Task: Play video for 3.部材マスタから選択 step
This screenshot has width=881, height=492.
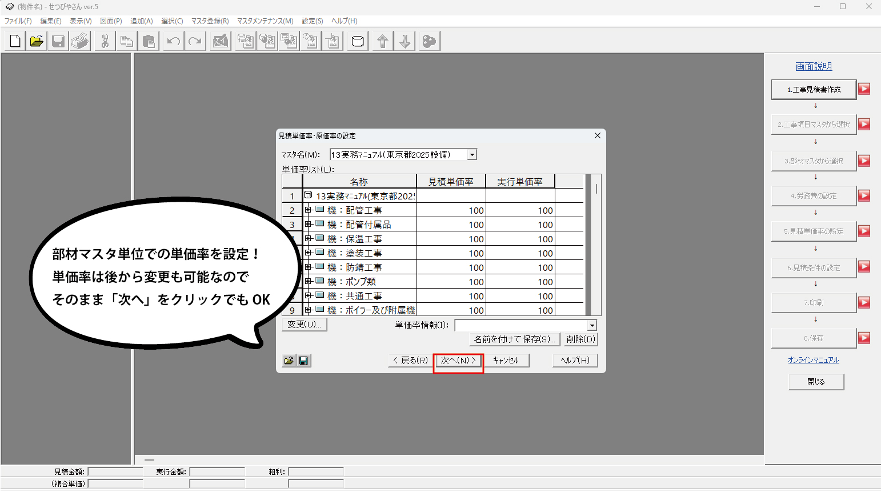Action: point(864,161)
